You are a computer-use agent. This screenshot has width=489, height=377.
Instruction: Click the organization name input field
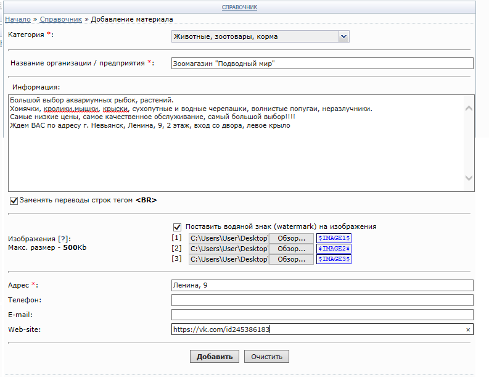pyautogui.click(x=322, y=63)
